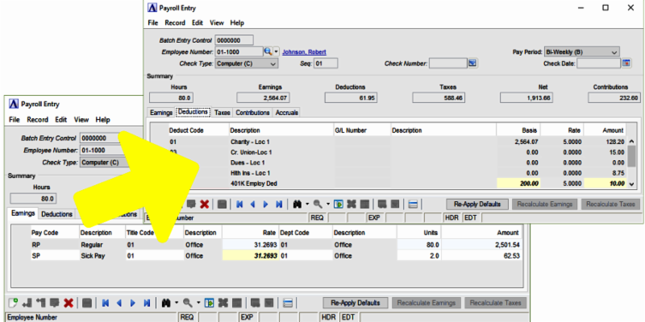Click new record icon in back window toolbar
This screenshot has width=645, height=322.
[x=13, y=303]
